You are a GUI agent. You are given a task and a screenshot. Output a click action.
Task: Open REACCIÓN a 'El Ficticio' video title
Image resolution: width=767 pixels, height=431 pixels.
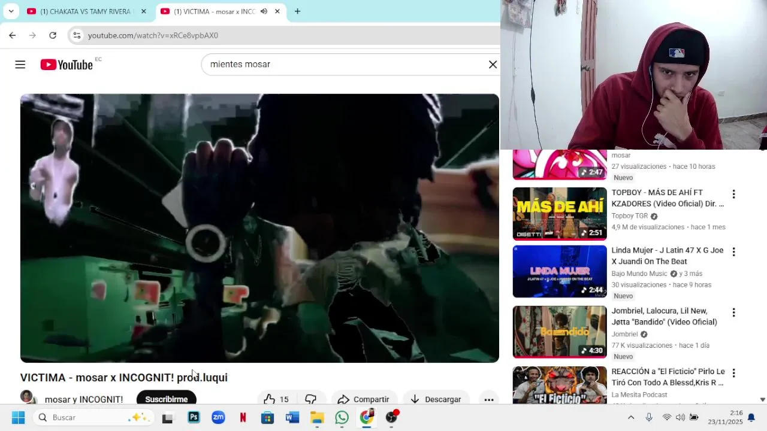(668, 377)
